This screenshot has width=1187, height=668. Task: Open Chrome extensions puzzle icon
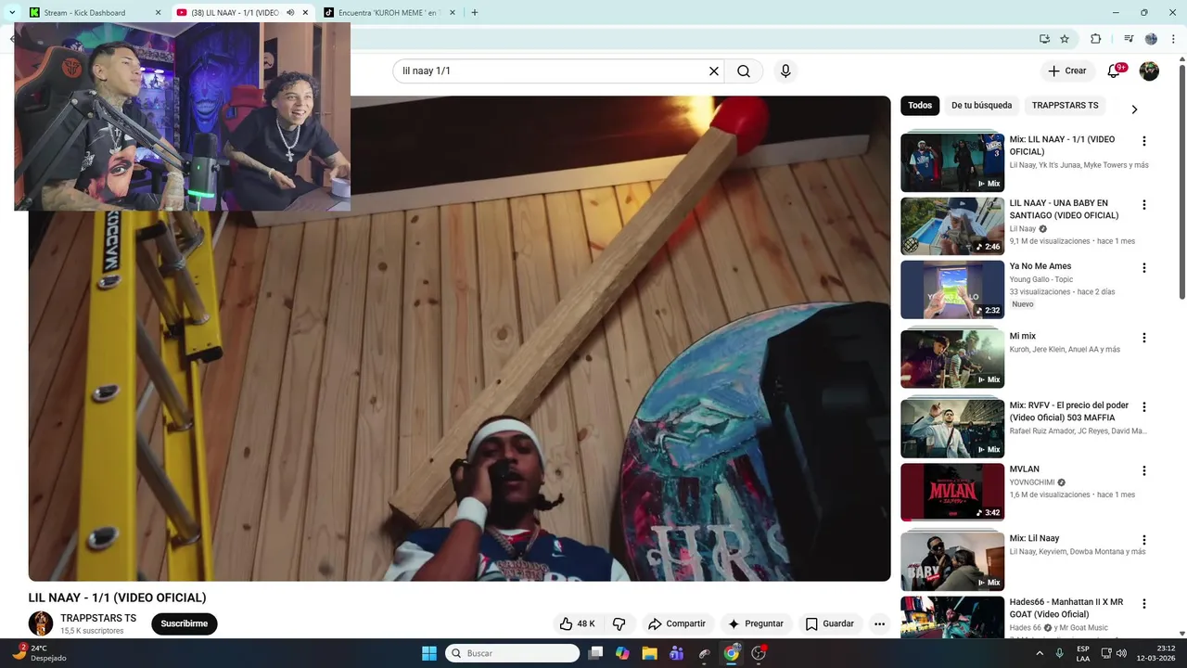click(x=1095, y=39)
